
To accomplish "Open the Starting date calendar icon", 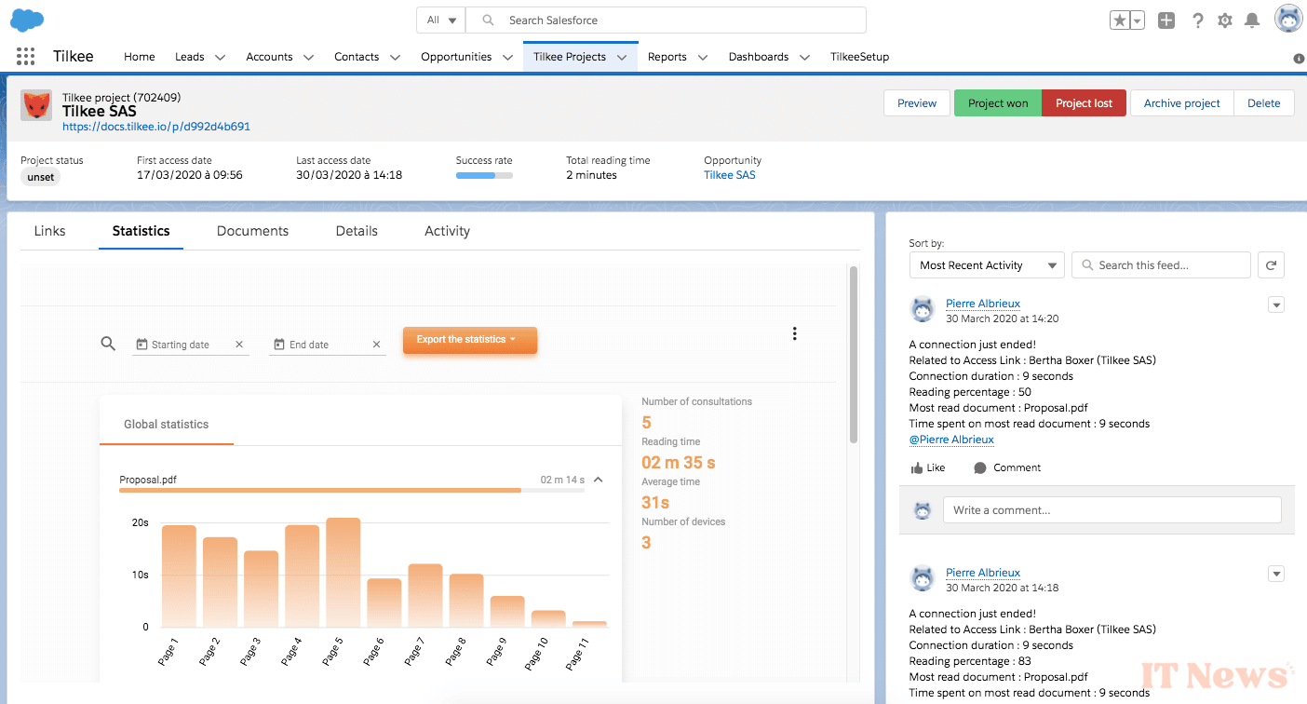I will pyautogui.click(x=141, y=345).
